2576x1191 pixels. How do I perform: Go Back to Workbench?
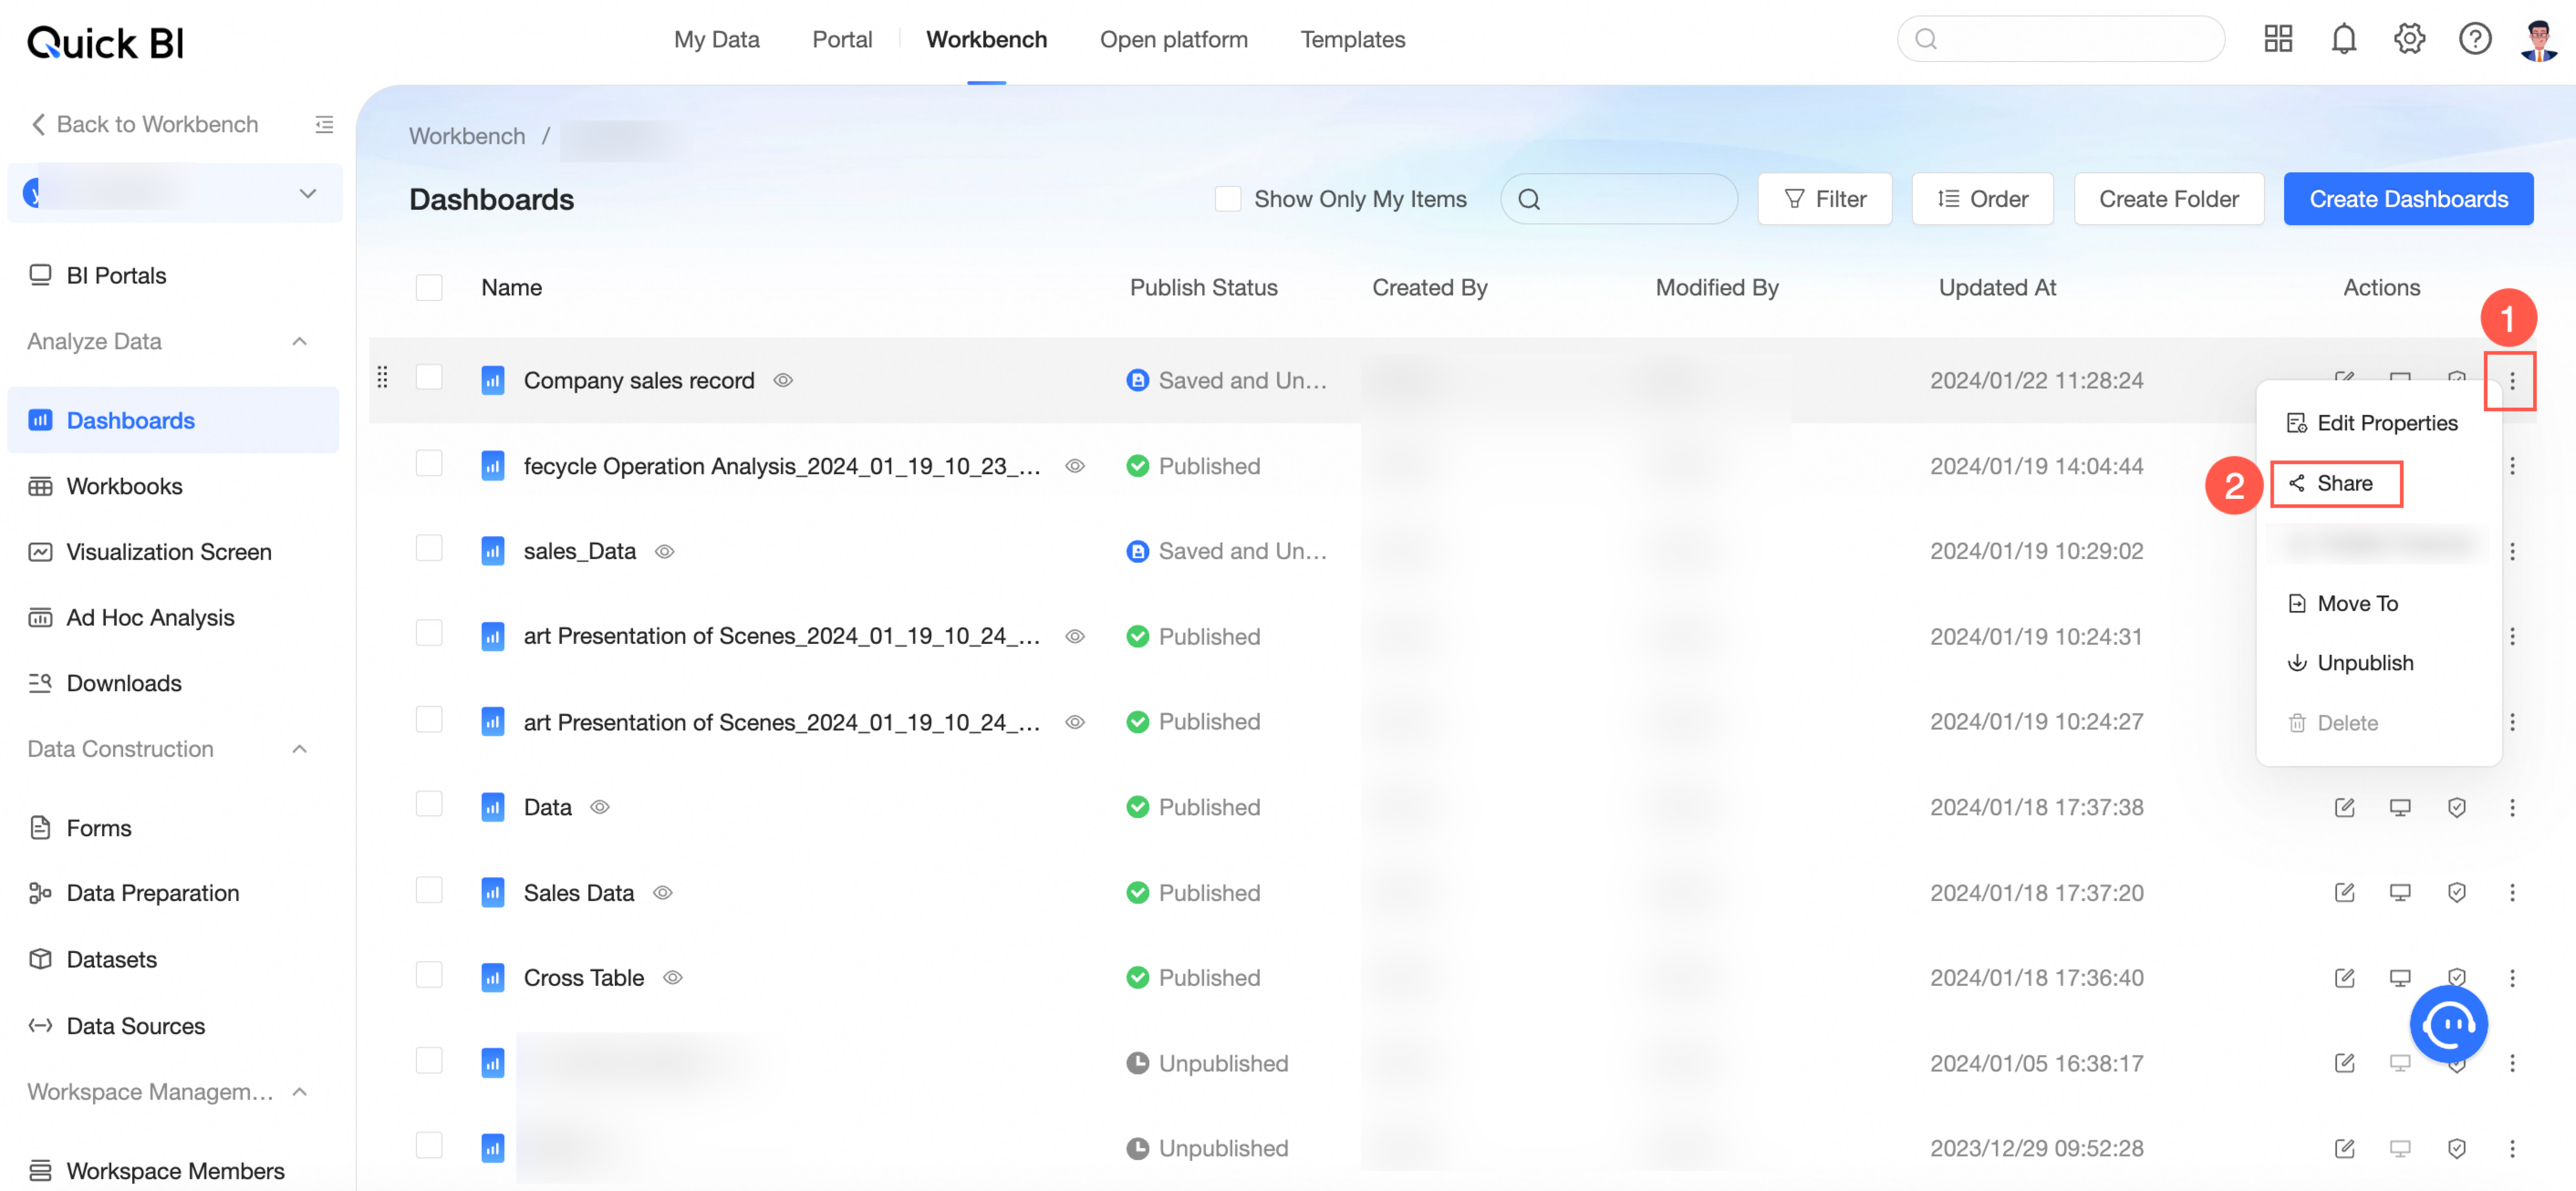tap(145, 124)
